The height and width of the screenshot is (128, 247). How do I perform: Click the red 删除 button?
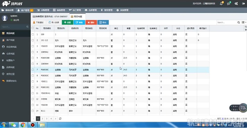coord(91,22)
